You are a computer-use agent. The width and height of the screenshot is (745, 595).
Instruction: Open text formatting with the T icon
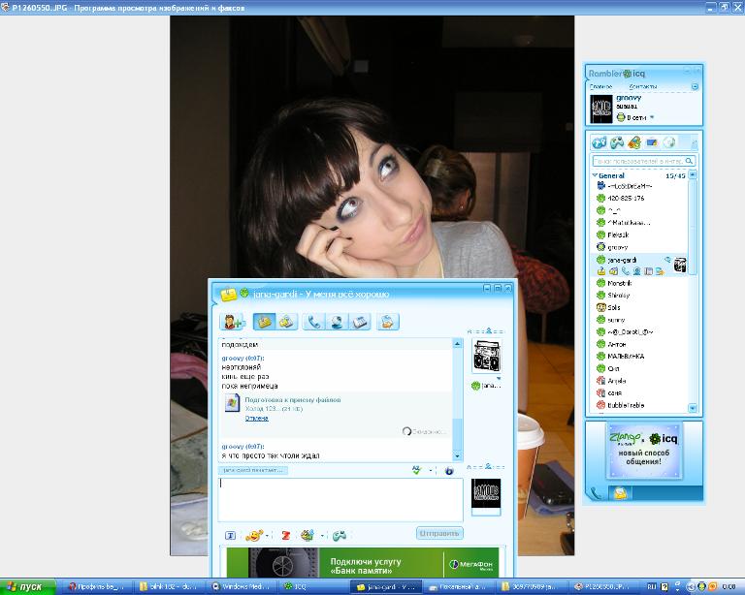[x=230, y=536]
